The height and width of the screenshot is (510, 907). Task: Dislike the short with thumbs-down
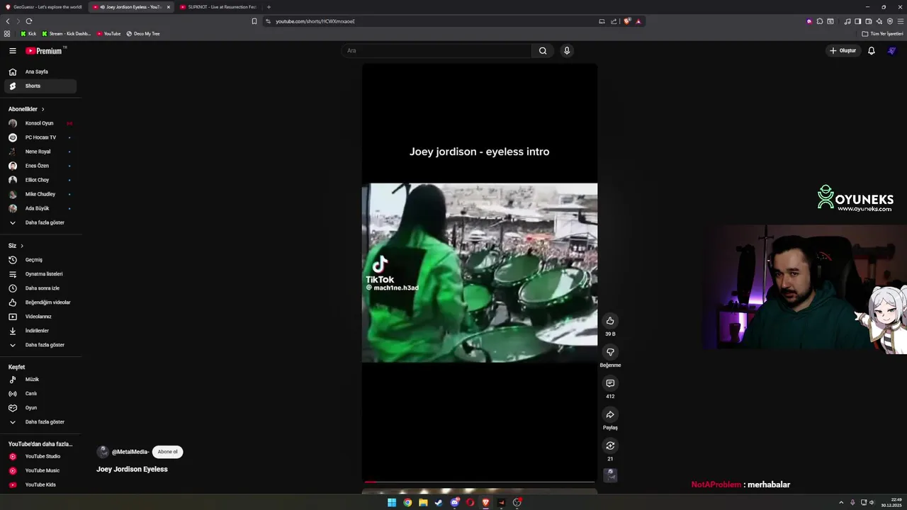pos(610,352)
